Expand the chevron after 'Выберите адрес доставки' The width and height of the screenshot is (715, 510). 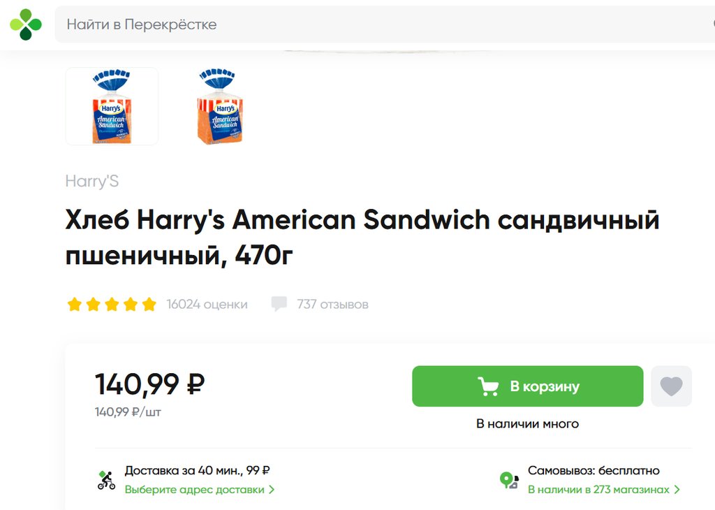(272, 490)
